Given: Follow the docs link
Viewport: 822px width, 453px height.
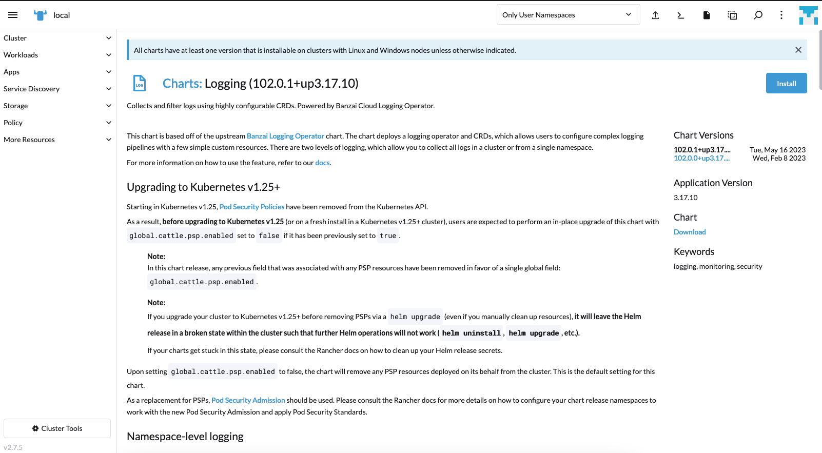Looking at the screenshot, I should 322,163.
